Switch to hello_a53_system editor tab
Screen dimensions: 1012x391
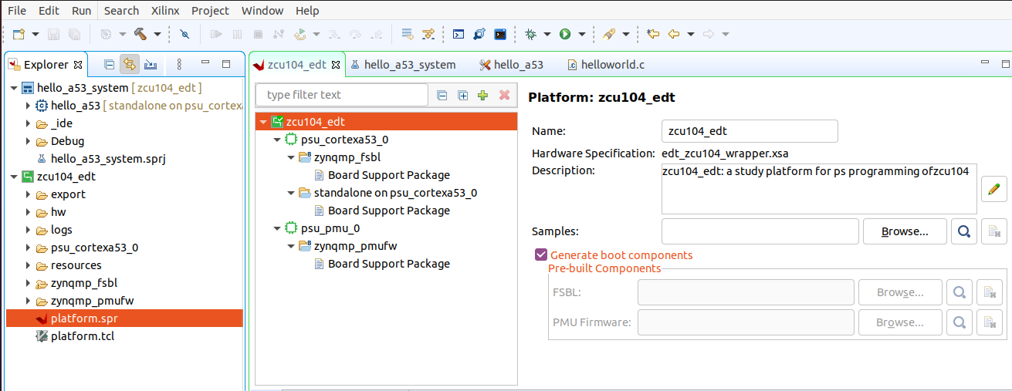402,65
